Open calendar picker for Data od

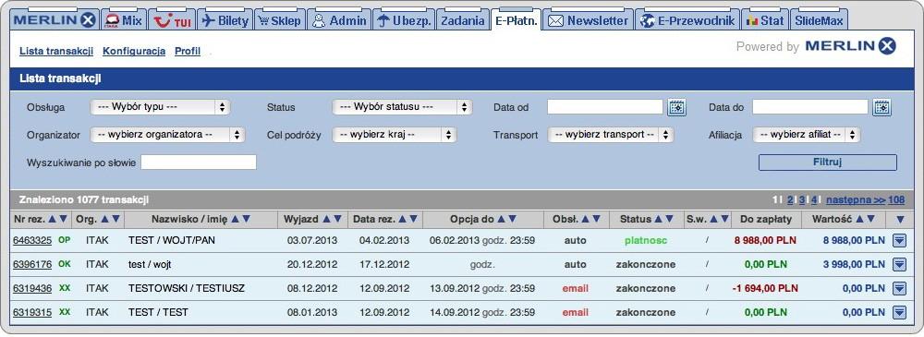click(677, 107)
